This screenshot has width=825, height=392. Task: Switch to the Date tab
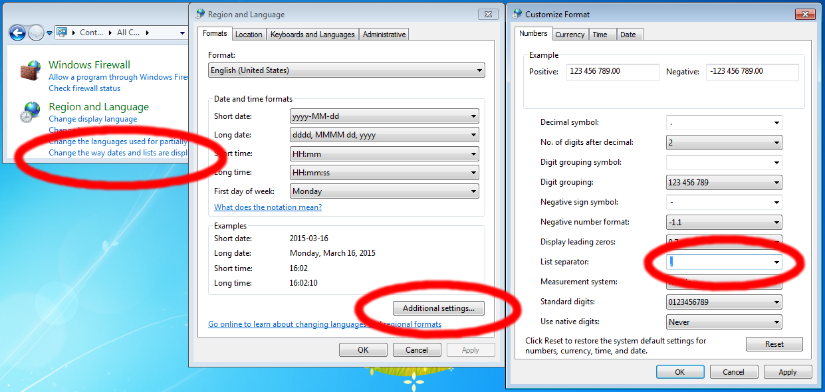pos(628,35)
